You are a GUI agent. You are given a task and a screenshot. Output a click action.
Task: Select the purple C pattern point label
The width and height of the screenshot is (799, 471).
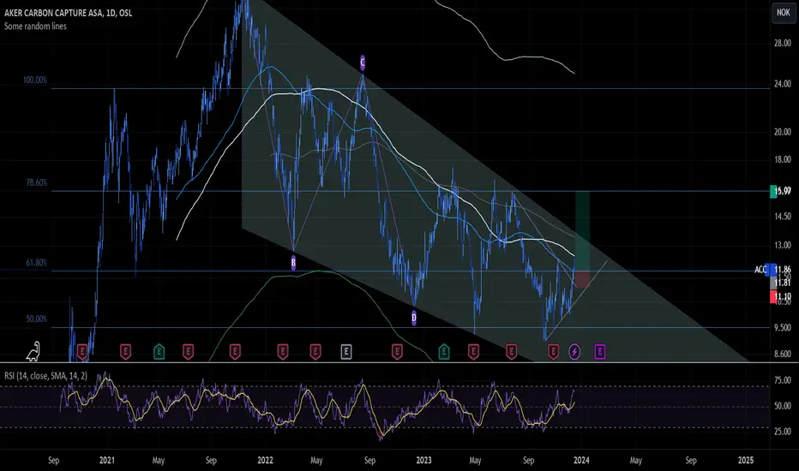tap(363, 63)
